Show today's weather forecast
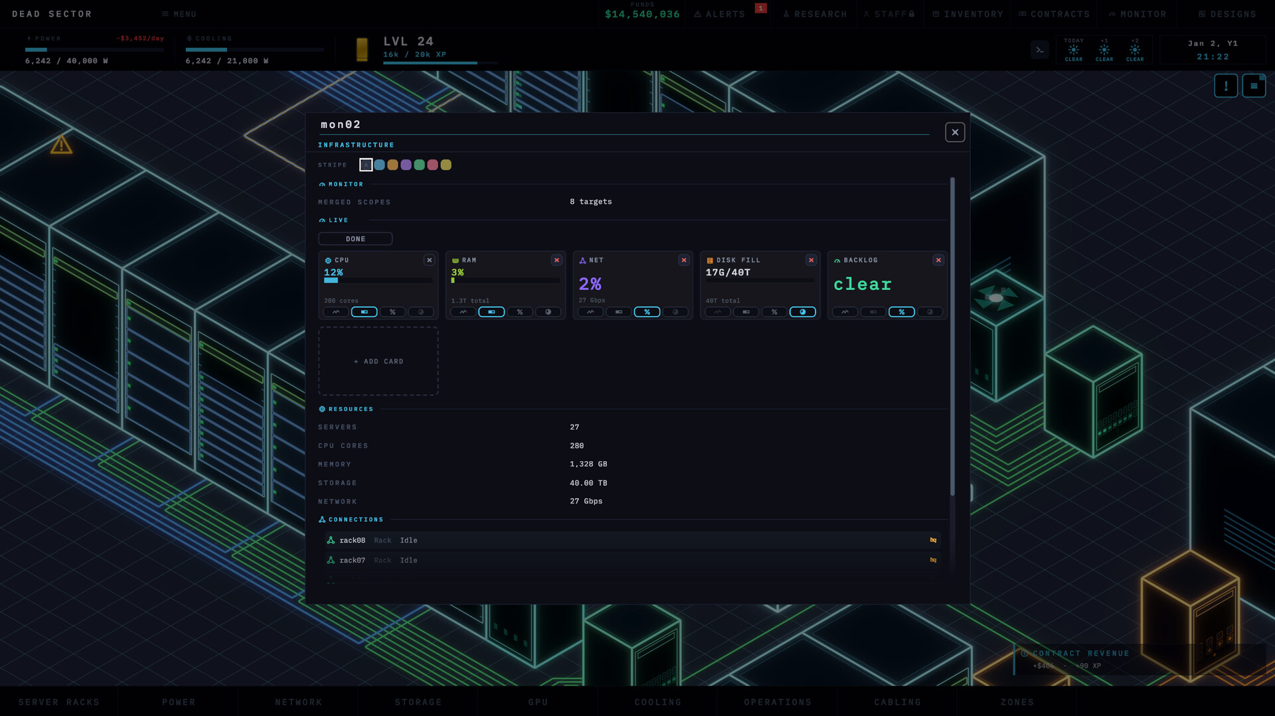Image resolution: width=1275 pixels, height=716 pixels. click(x=1074, y=50)
